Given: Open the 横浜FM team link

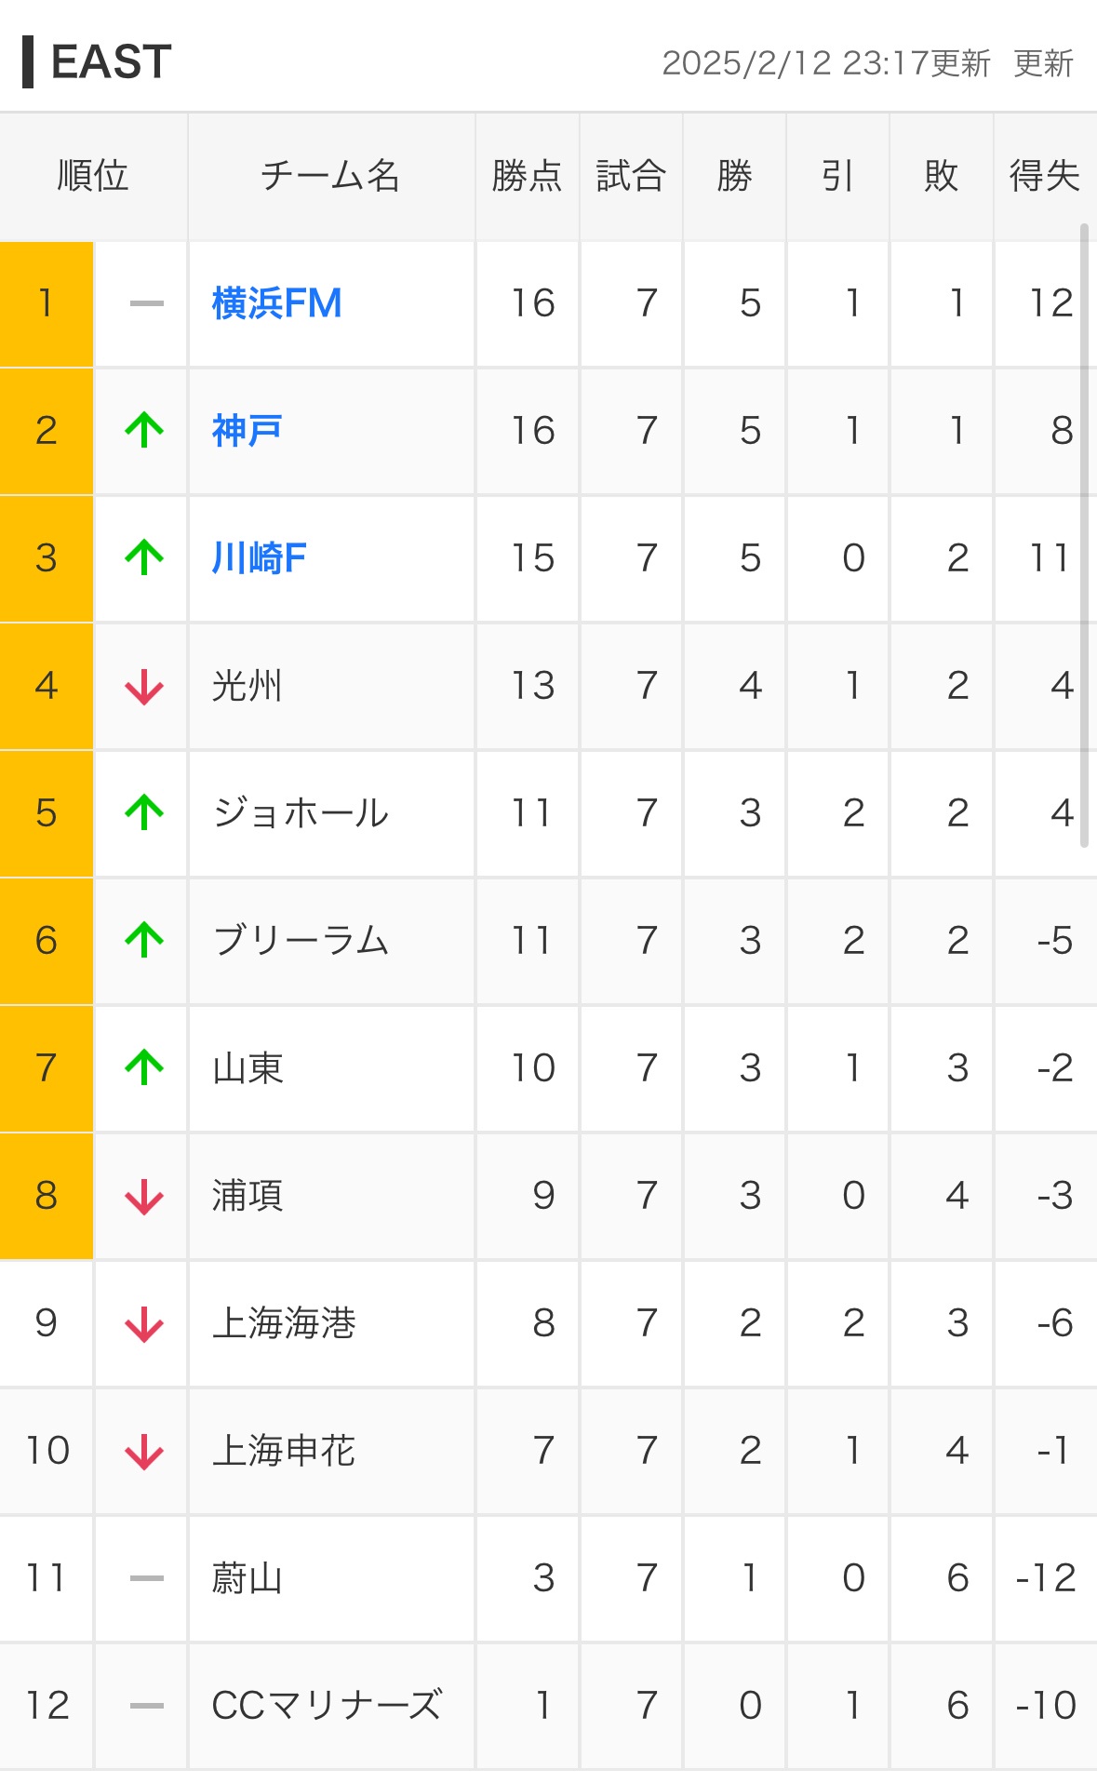Looking at the screenshot, I should tap(277, 303).
